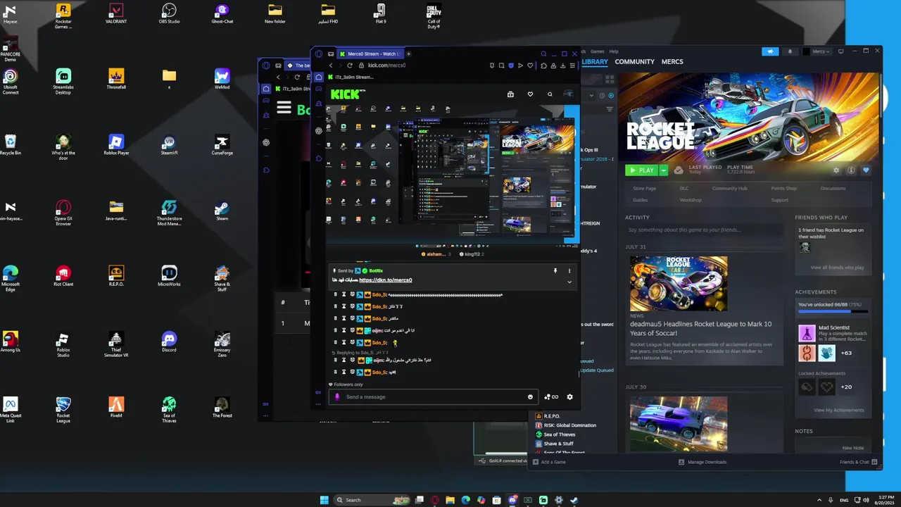Click View My Achievements in Steam

pos(838,410)
